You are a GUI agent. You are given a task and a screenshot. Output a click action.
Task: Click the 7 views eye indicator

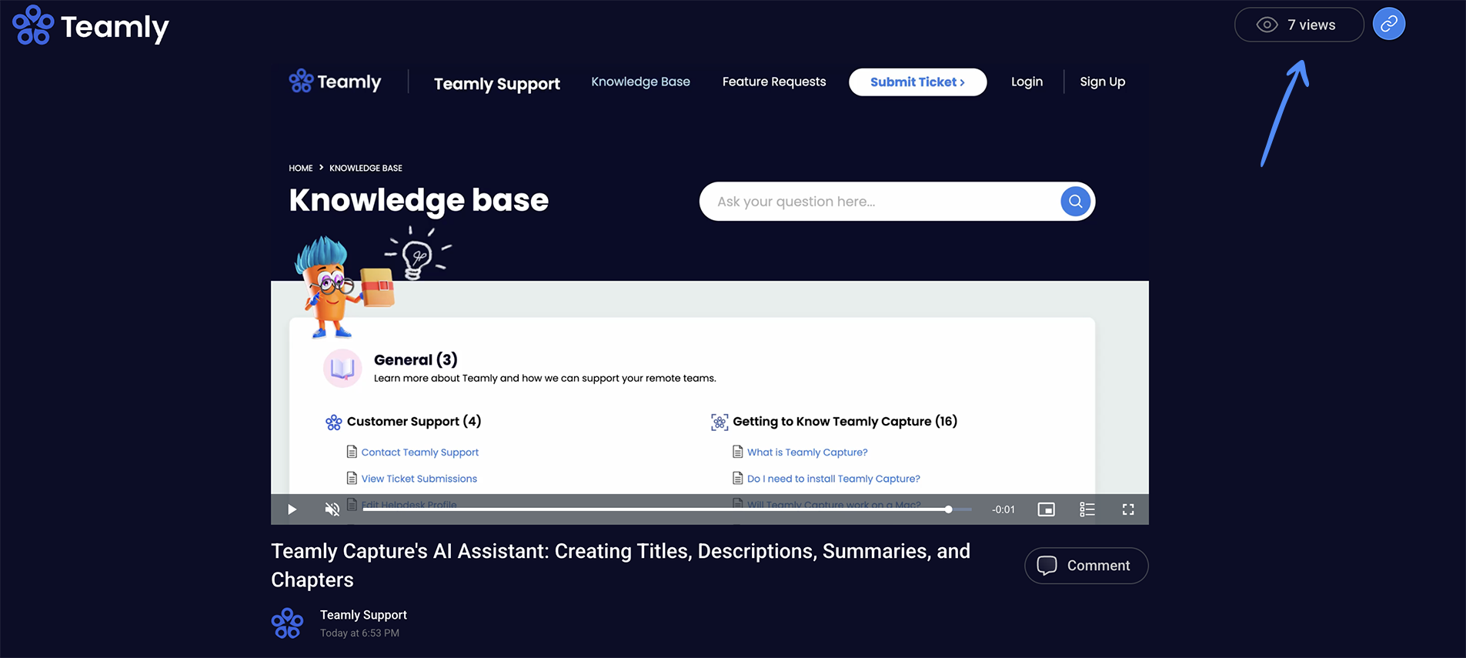1299,25
